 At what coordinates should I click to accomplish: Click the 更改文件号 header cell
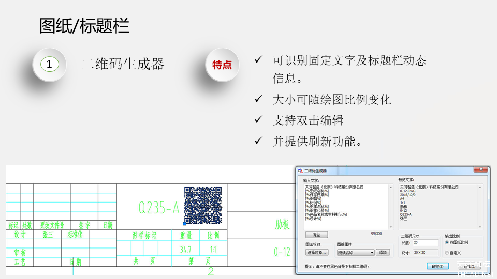point(52,225)
